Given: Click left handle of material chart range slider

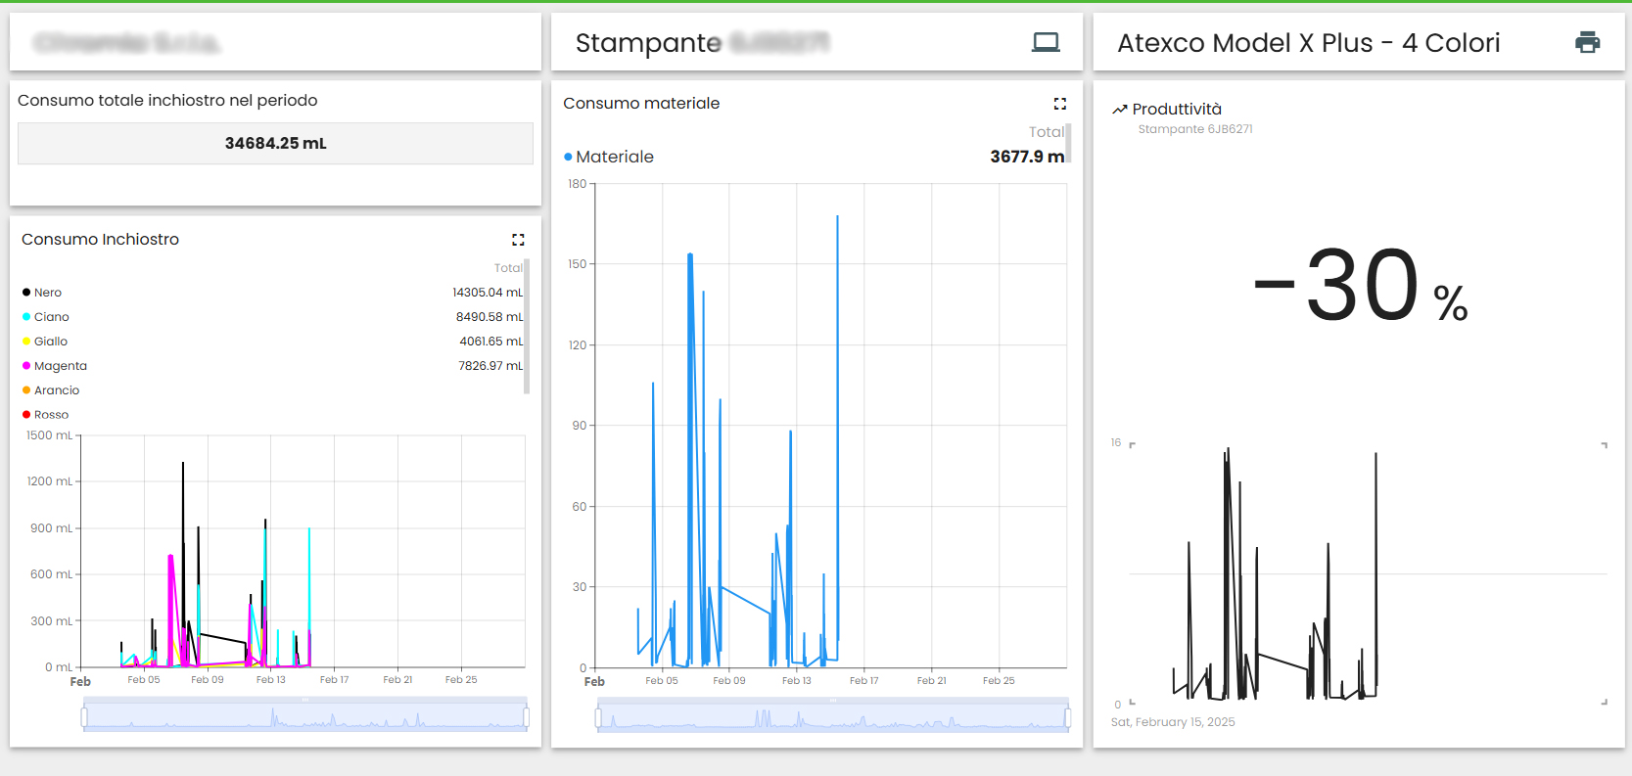Looking at the screenshot, I should (599, 719).
